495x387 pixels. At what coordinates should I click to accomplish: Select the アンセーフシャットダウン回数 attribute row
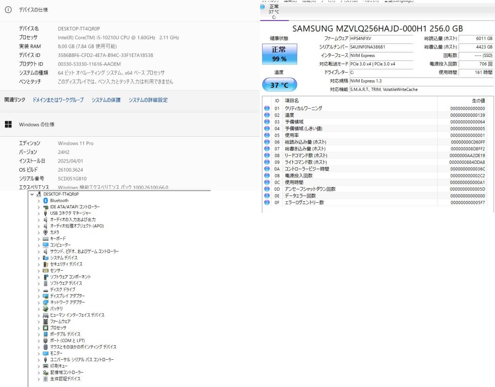[x=375, y=189]
